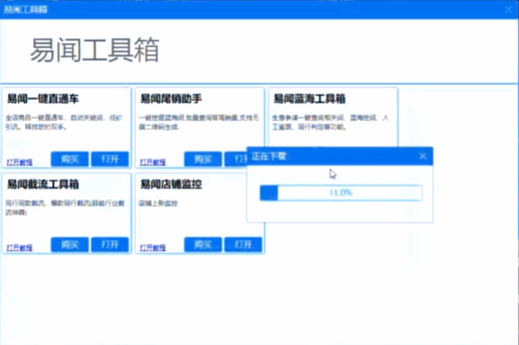Select the 易闻一键直通车 card title
Image resolution: width=519 pixels, height=345 pixels.
[43, 99]
